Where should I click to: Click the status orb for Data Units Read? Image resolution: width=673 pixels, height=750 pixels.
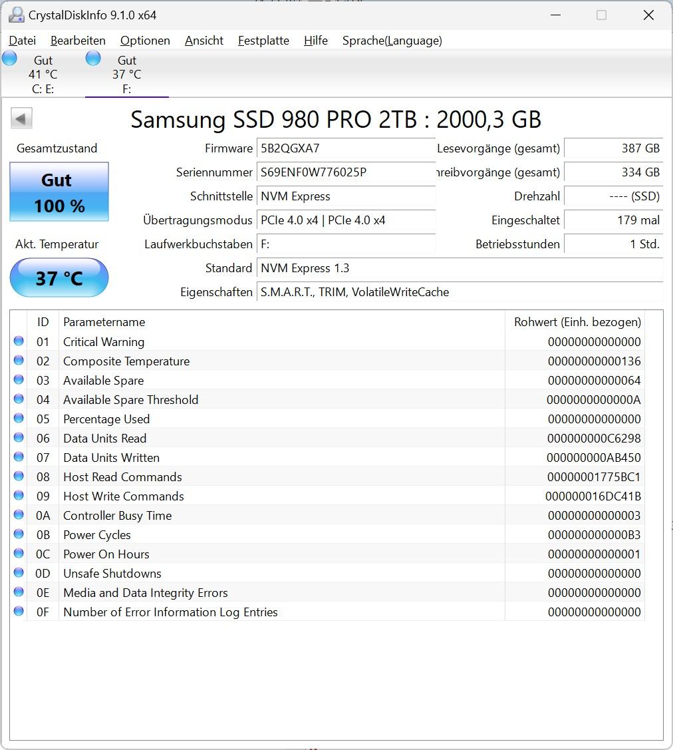pyautogui.click(x=19, y=437)
